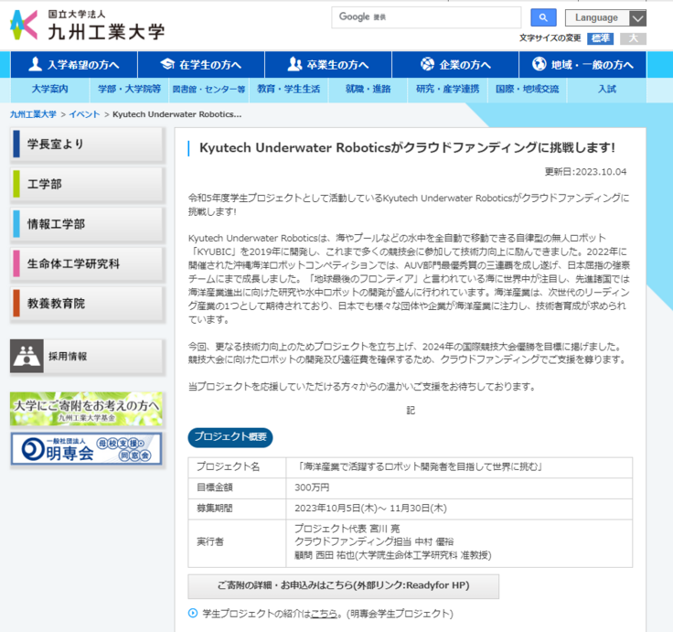Image resolution: width=673 pixels, height=632 pixels.
Task: Click the 採用情報 people icon
Action: 27,356
